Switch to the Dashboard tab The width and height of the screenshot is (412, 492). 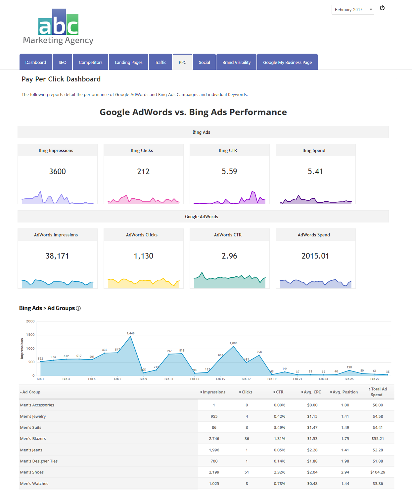point(36,62)
